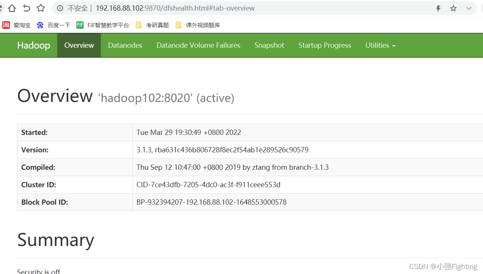Click the Hadoop brand link
483x274 pixels.
34,45
